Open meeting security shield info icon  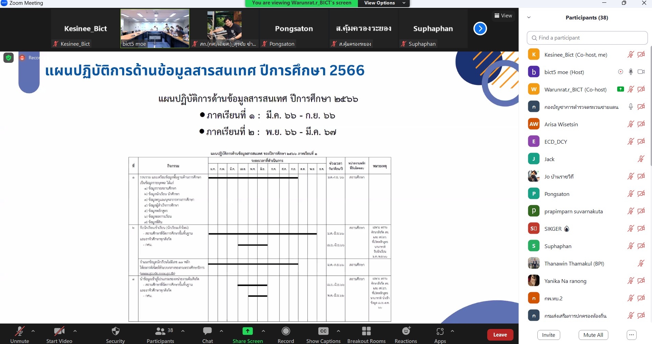click(9, 58)
